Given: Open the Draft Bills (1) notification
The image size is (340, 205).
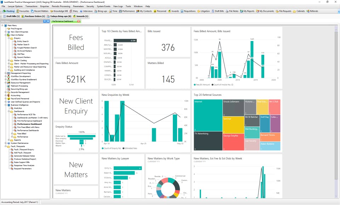Looking at the screenshot, I should point(11,16).
